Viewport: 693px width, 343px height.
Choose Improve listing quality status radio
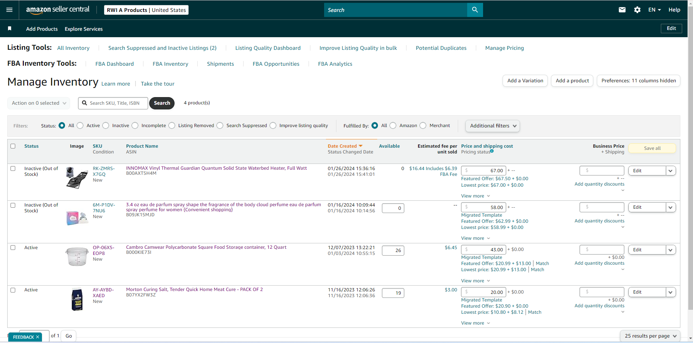pos(273,126)
